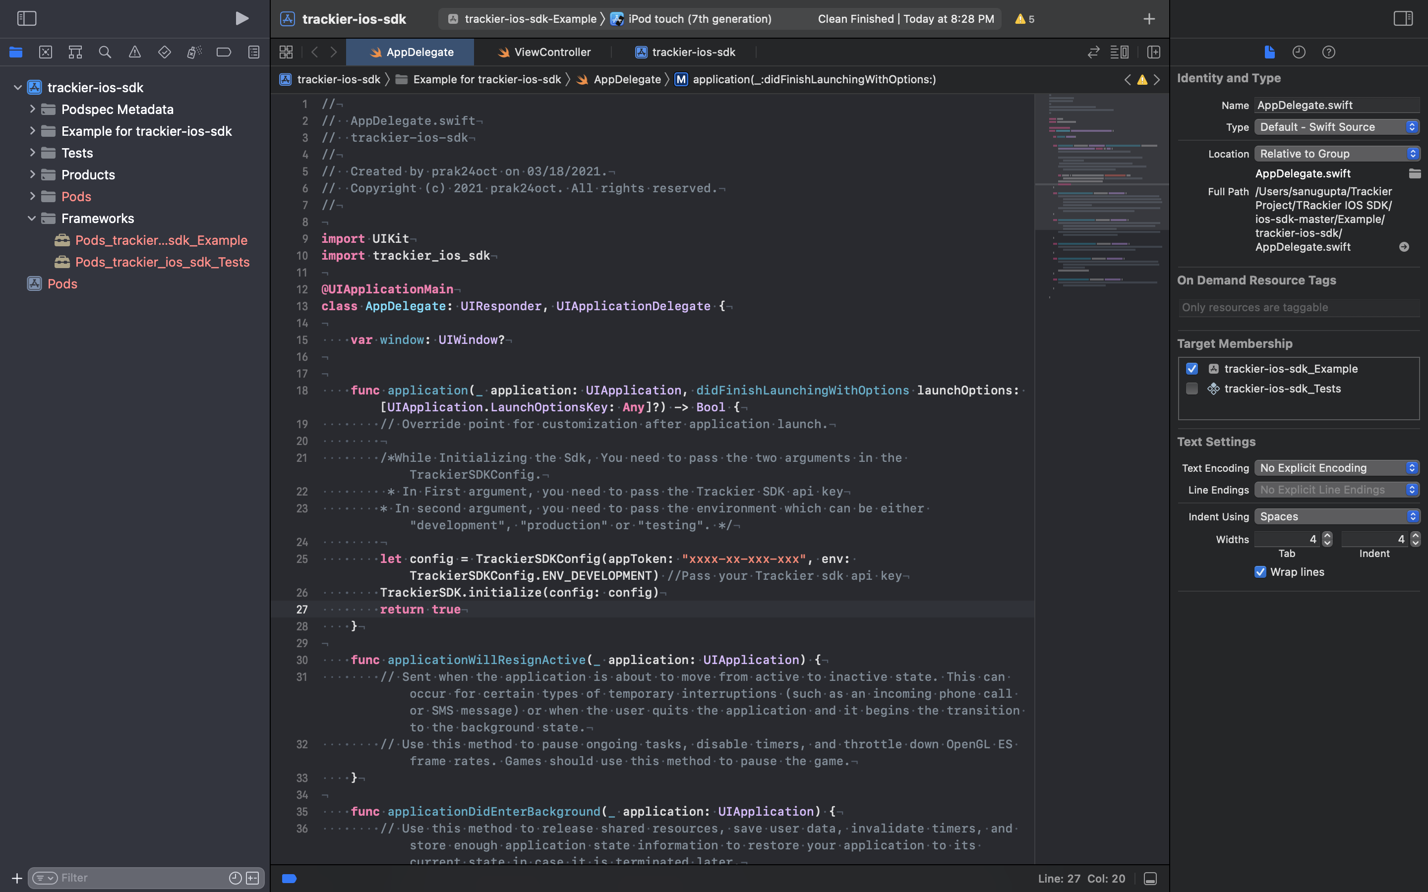Collapse the Frameworks folder
The image size is (1428, 892).
pos(32,218)
